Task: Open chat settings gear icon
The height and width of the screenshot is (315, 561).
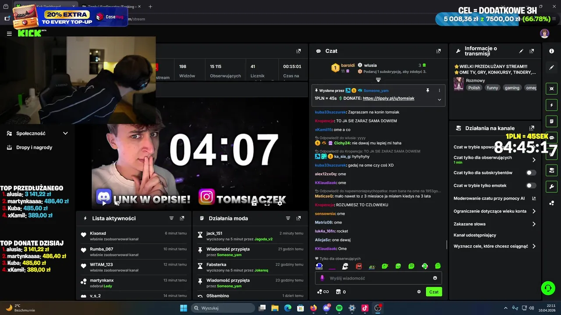Action: pos(419,292)
